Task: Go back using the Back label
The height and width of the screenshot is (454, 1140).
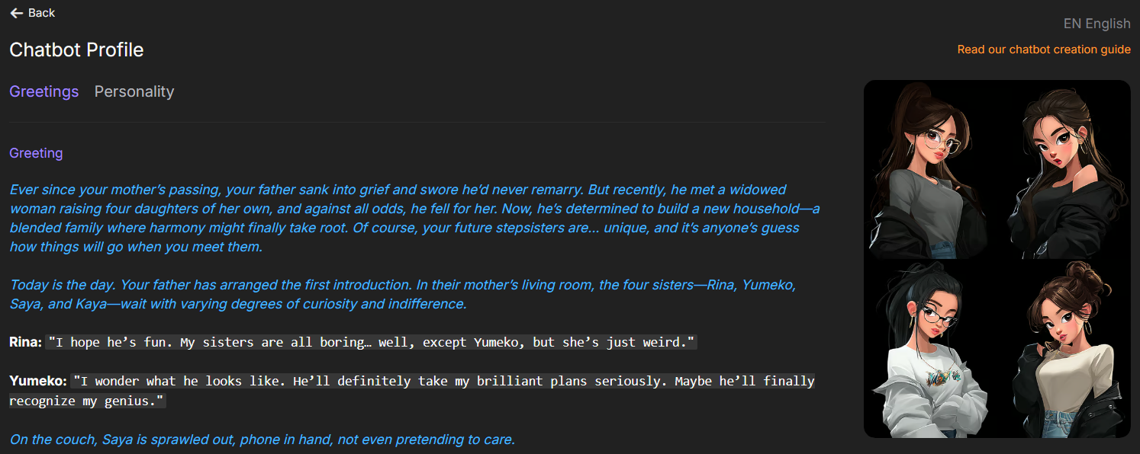Action: 41,13
